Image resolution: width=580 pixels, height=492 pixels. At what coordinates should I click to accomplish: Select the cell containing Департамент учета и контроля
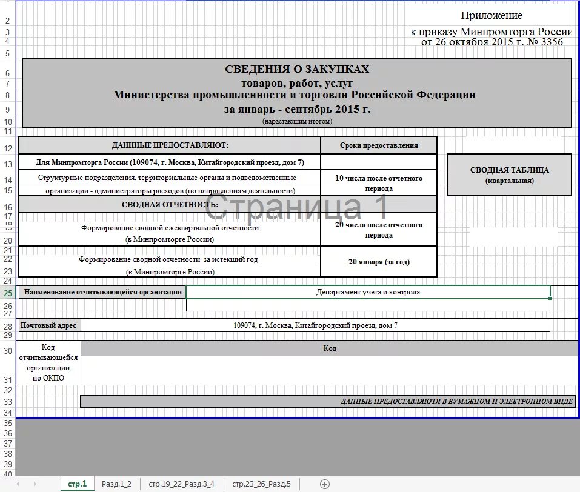(x=368, y=292)
